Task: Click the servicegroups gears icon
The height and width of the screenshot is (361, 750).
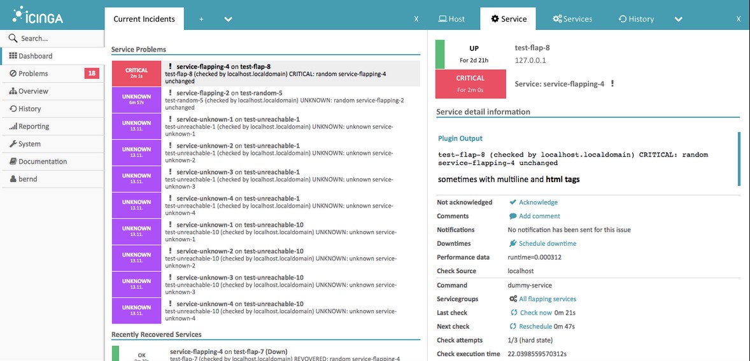Action: 513,299
